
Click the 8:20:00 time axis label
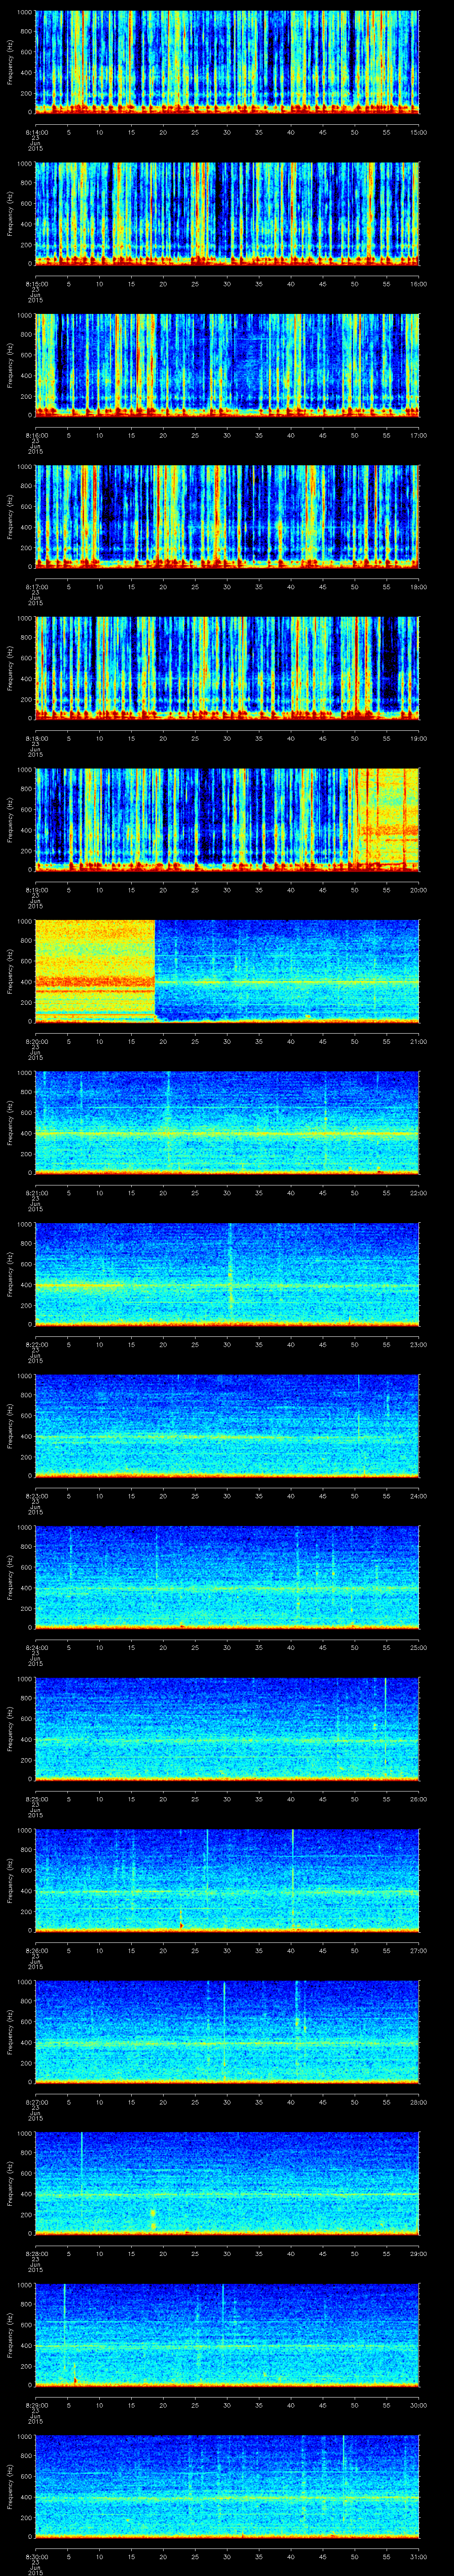pos(36,1041)
